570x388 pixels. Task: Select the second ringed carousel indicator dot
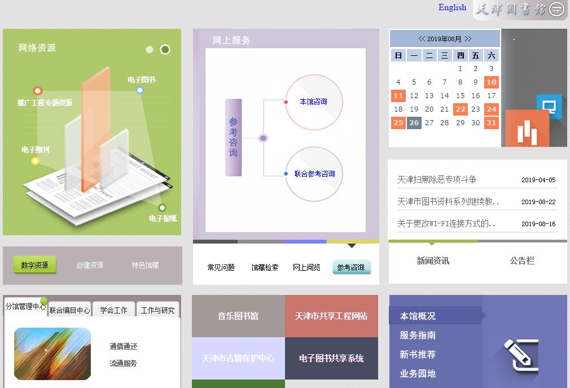pos(165,50)
